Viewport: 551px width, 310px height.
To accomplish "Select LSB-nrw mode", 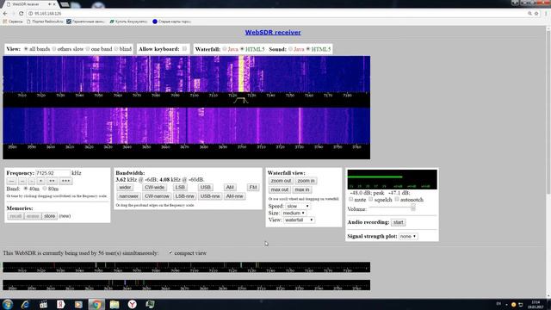I will [x=184, y=196].
